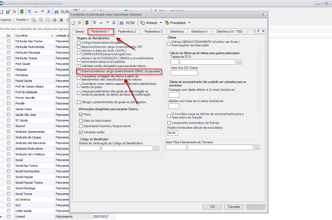Open lookup button for Rotina de Verificação
Image resolution: width=332 pixels, height=220 pixels.
(157, 148)
